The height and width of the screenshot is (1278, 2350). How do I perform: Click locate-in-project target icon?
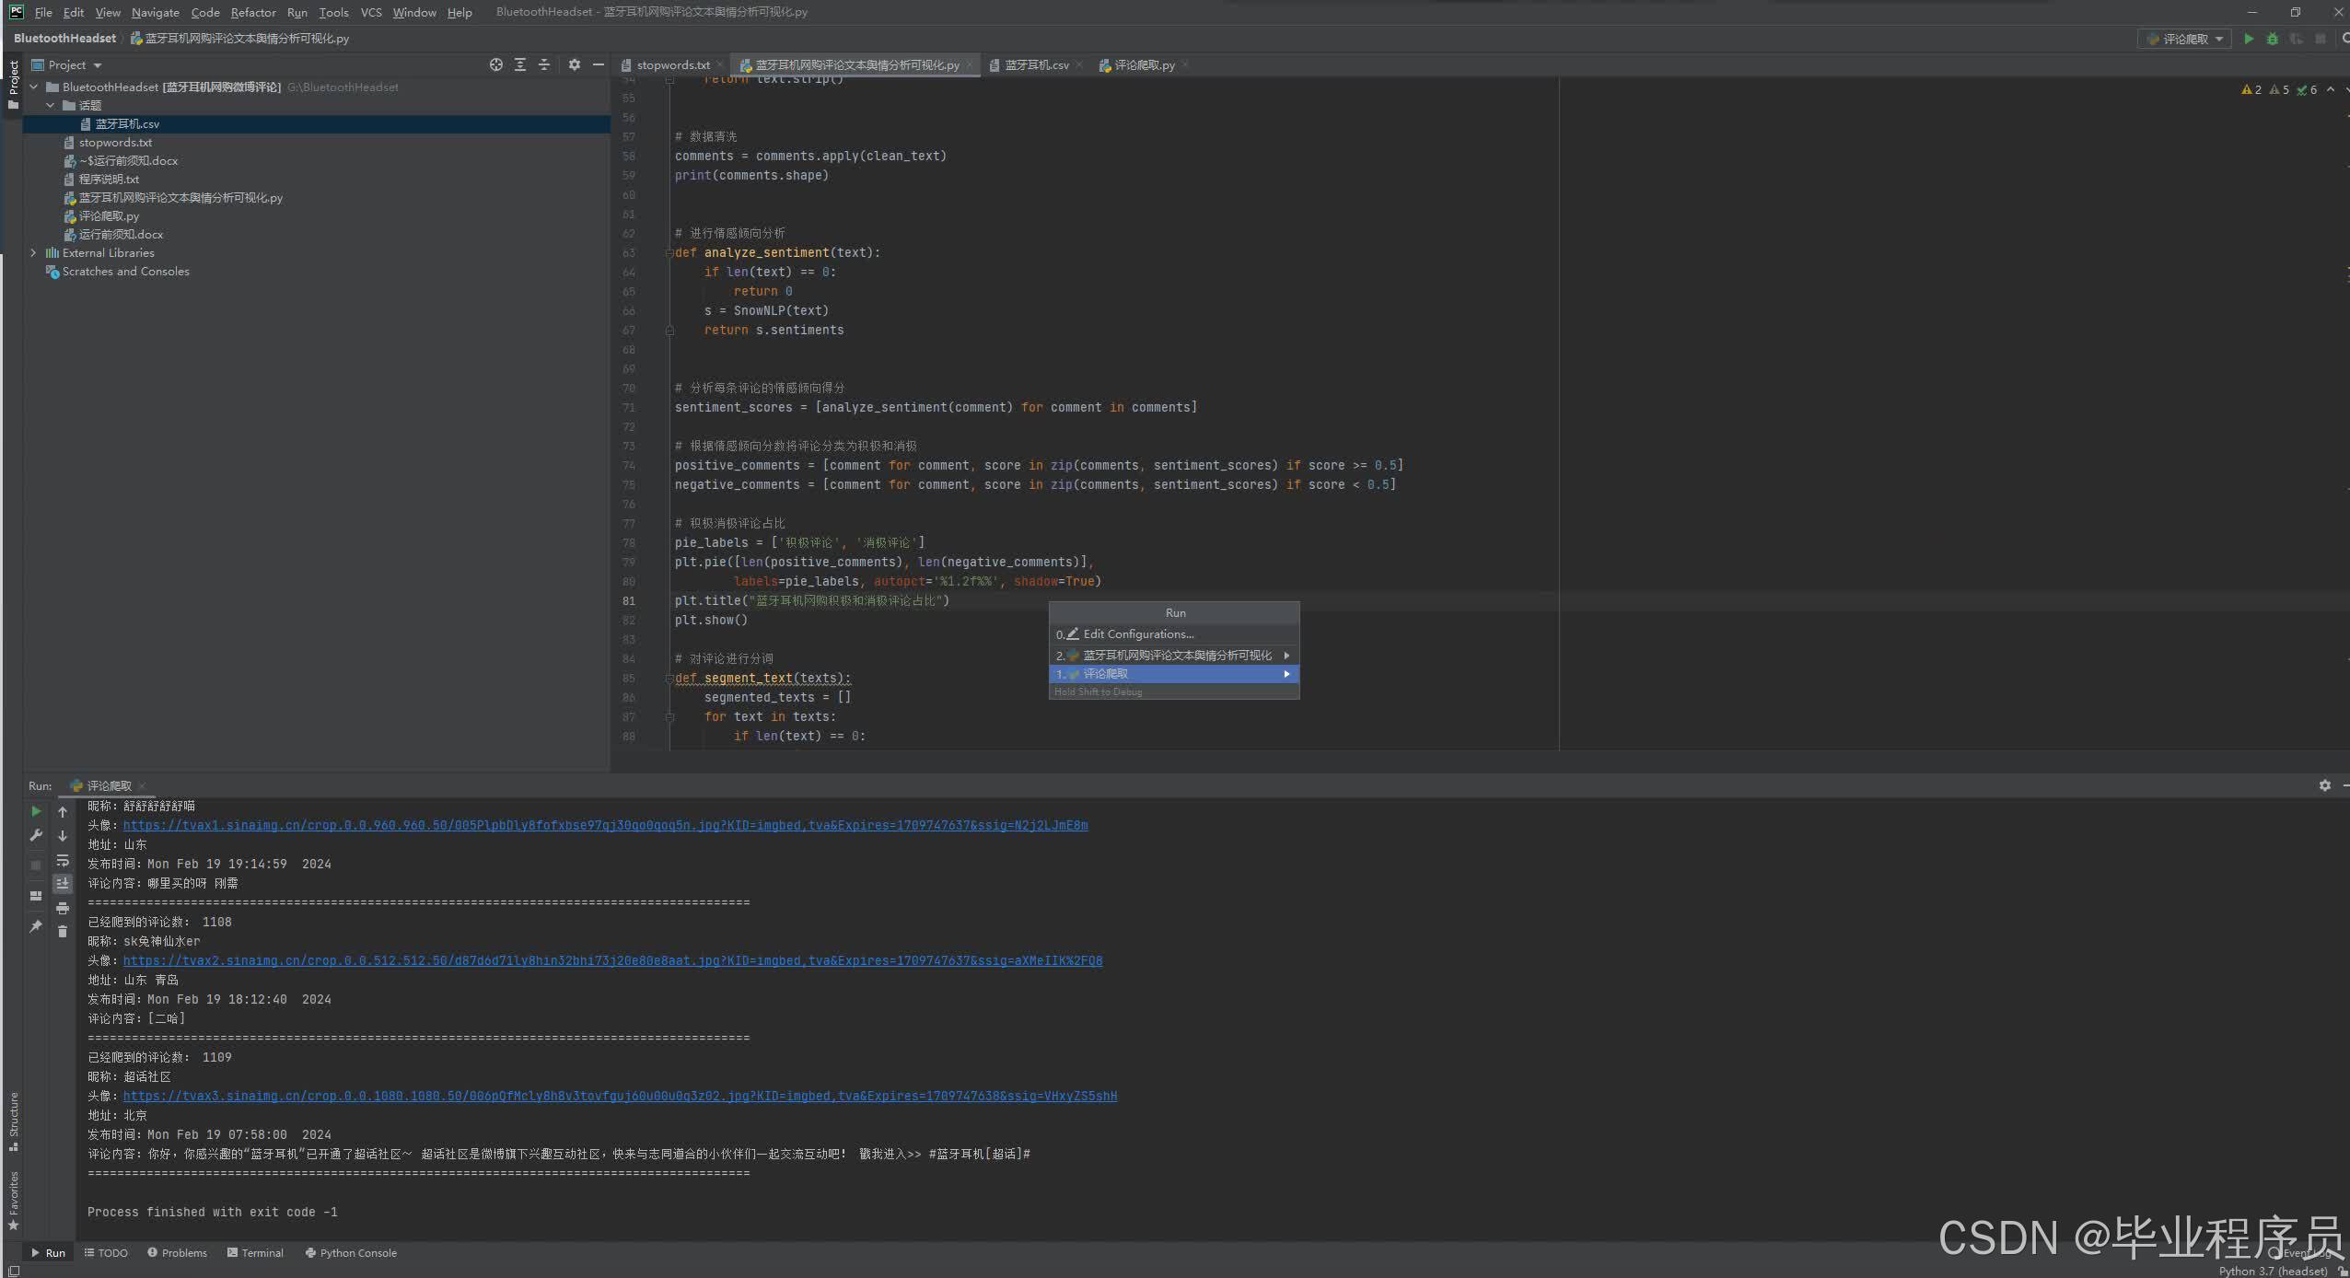point(496,64)
